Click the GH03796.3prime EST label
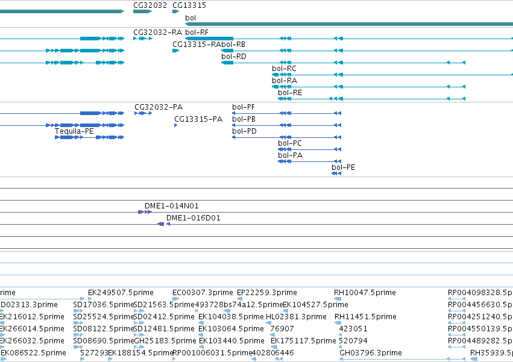 [371, 353]
